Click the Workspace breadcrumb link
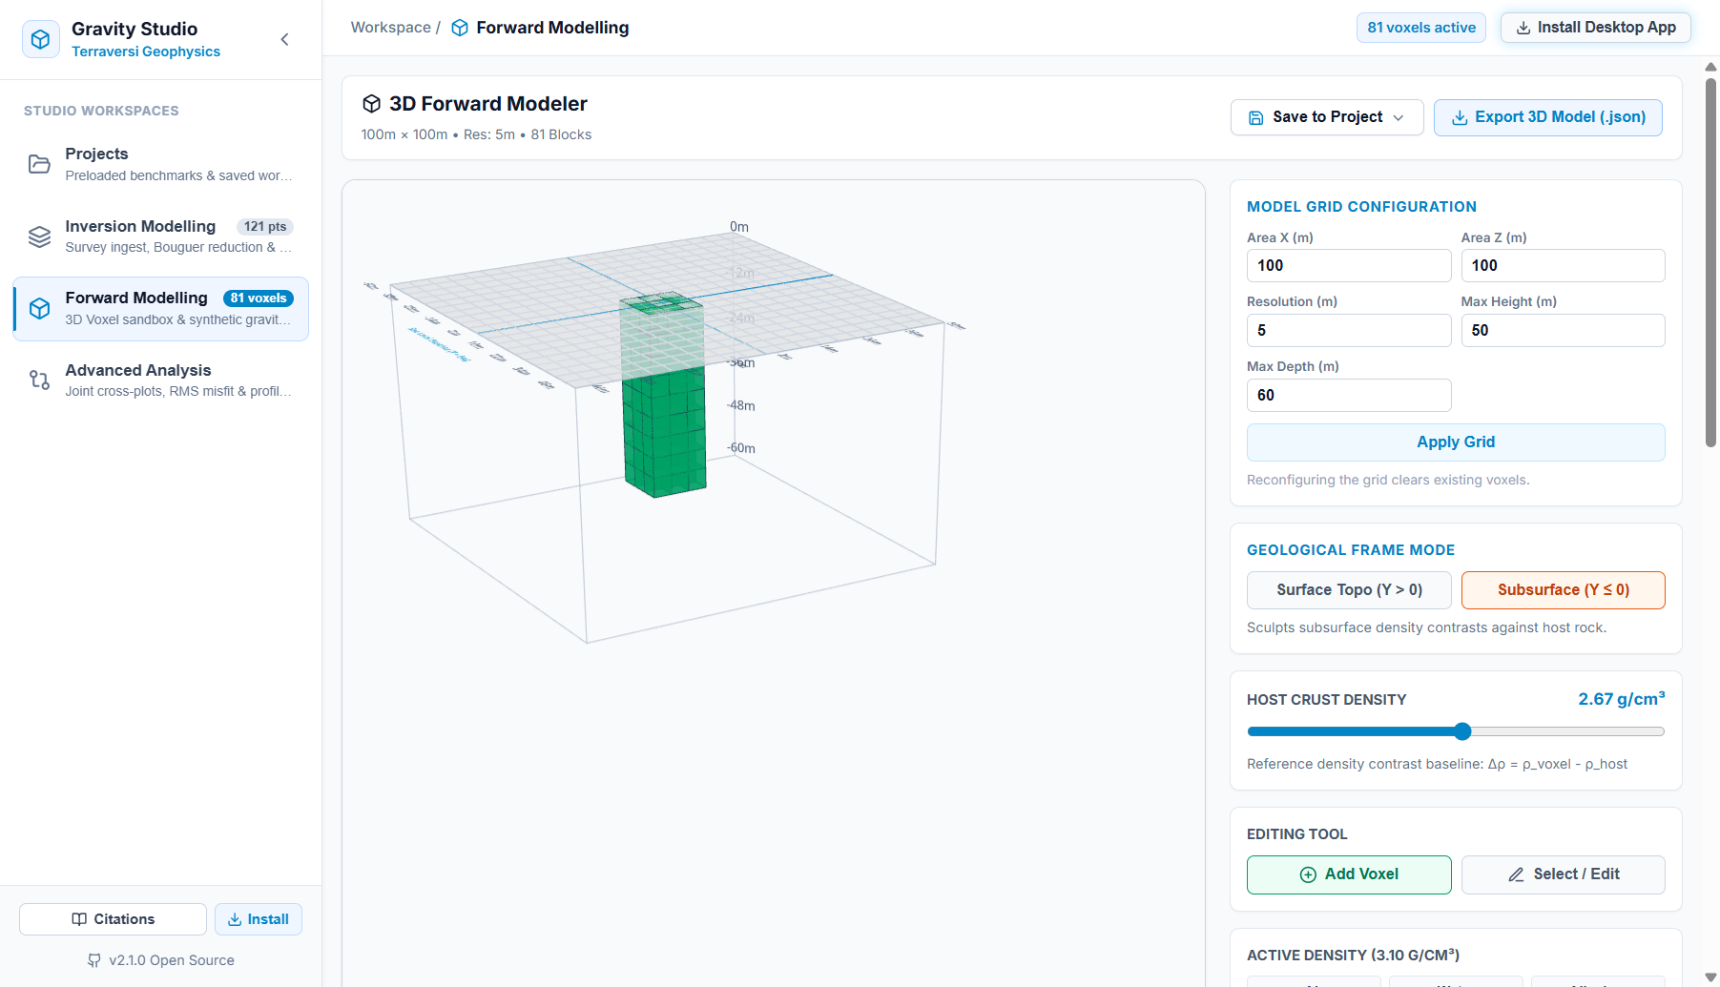Screen dimensions: 1720x987 [390, 28]
